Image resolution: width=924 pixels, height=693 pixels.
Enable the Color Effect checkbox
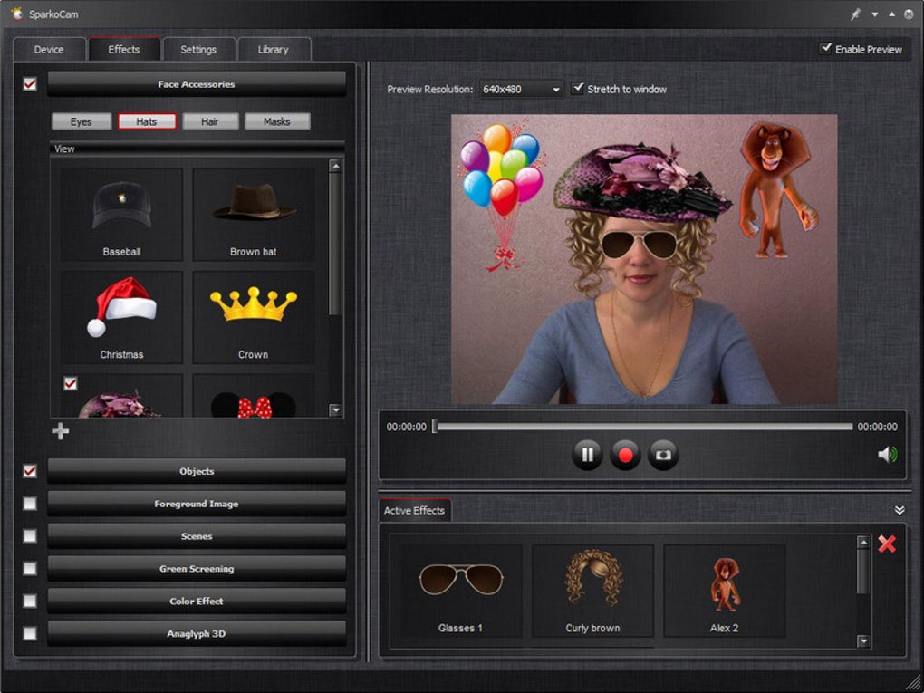pos(30,601)
